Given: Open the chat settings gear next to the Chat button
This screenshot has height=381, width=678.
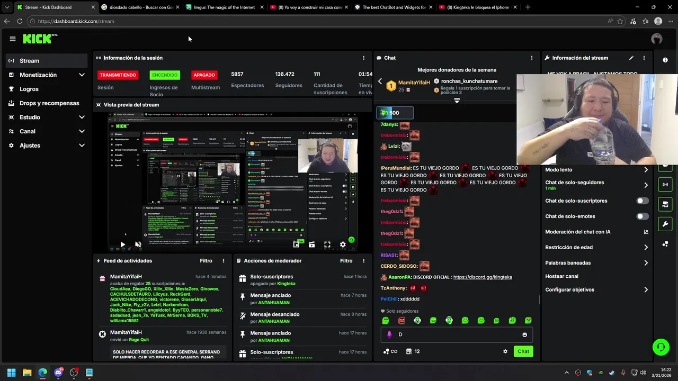Looking at the screenshot, I should coord(505,351).
